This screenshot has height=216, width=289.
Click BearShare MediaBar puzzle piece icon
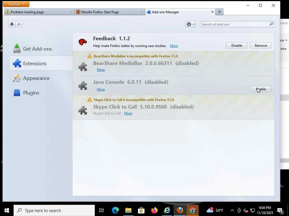click(x=83, y=67)
